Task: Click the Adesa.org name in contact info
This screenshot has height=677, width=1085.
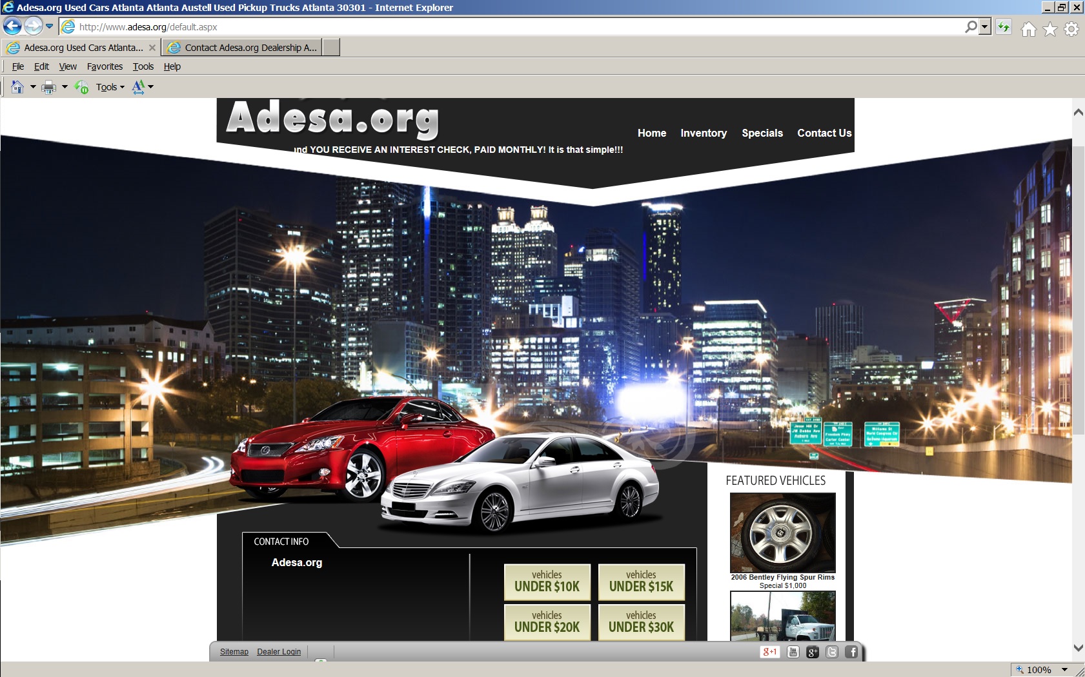Action: (297, 562)
